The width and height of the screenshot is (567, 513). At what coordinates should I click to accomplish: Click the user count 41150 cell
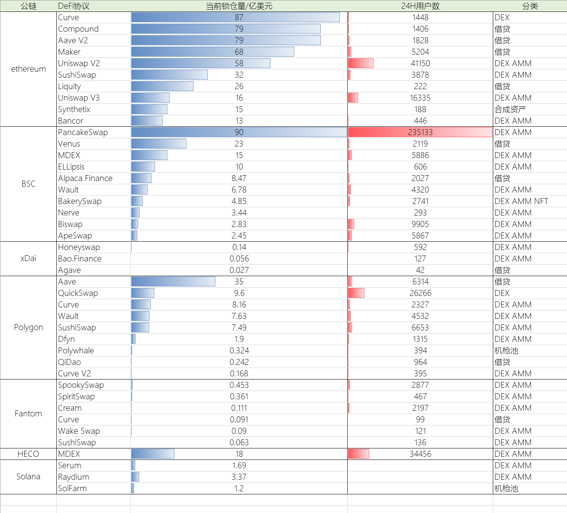[x=420, y=63]
